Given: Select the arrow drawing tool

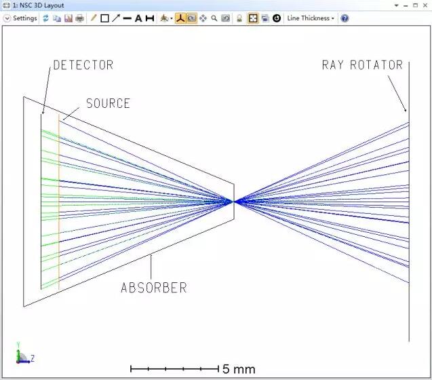Looking at the screenshot, I should pos(115,18).
